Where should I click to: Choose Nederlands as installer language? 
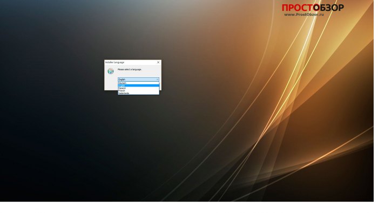pos(138,93)
